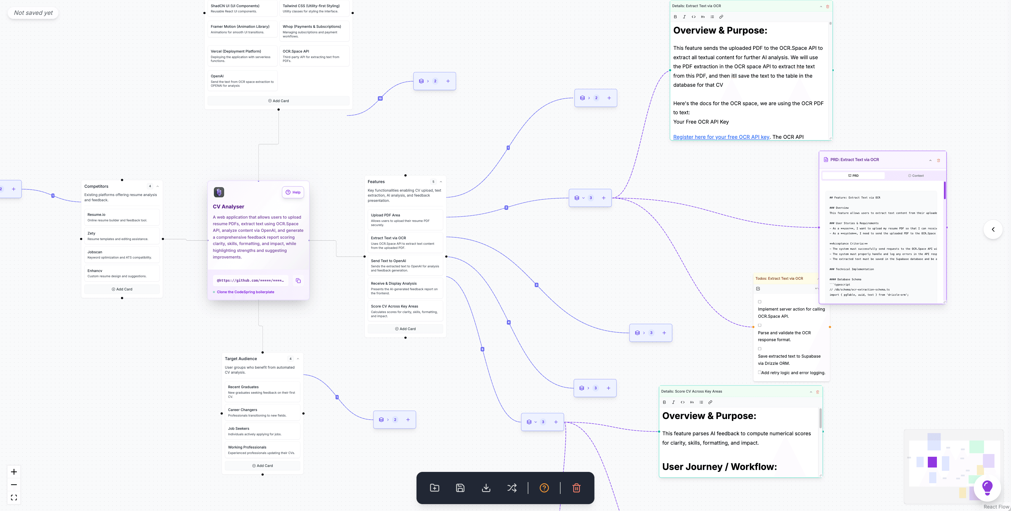
Task: Collapse the Features card list
Action: (x=441, y=182)
